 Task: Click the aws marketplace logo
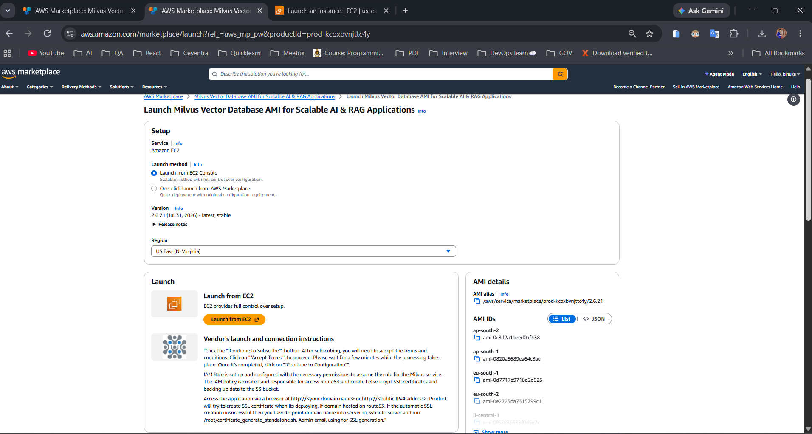point(31,73)
